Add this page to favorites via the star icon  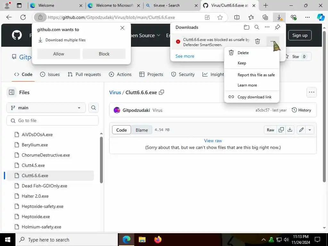(x=220, y=17)
